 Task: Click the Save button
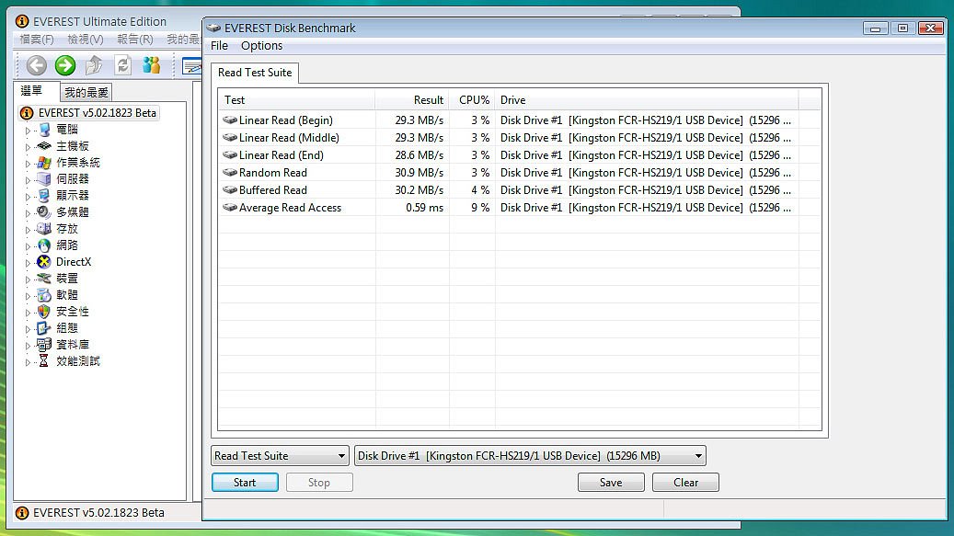coord(611,483)
